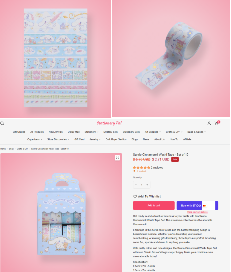Expand the Organizers dropdown menu
231x272 pixels.
35,139
